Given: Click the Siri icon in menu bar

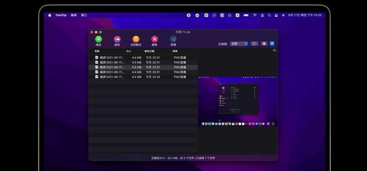Looking at the screenshot, I should (x=283, y=15).
